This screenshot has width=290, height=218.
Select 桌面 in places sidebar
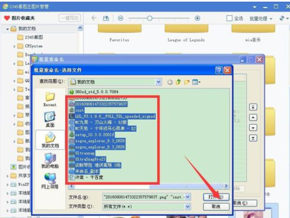tap(50, 119)
